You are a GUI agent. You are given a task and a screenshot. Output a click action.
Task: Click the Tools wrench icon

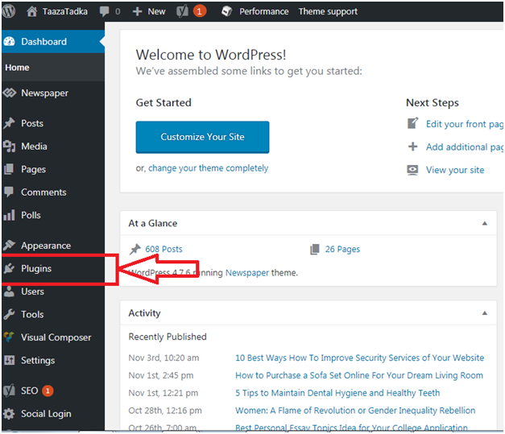point(10,314)
